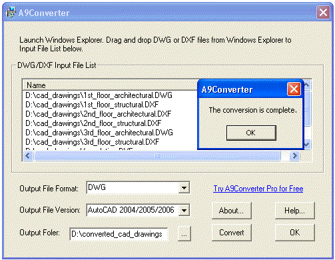Click the horizontal scrollbar right arrow
Viewport: 335px width, 260px height.
tap(295, 156)
